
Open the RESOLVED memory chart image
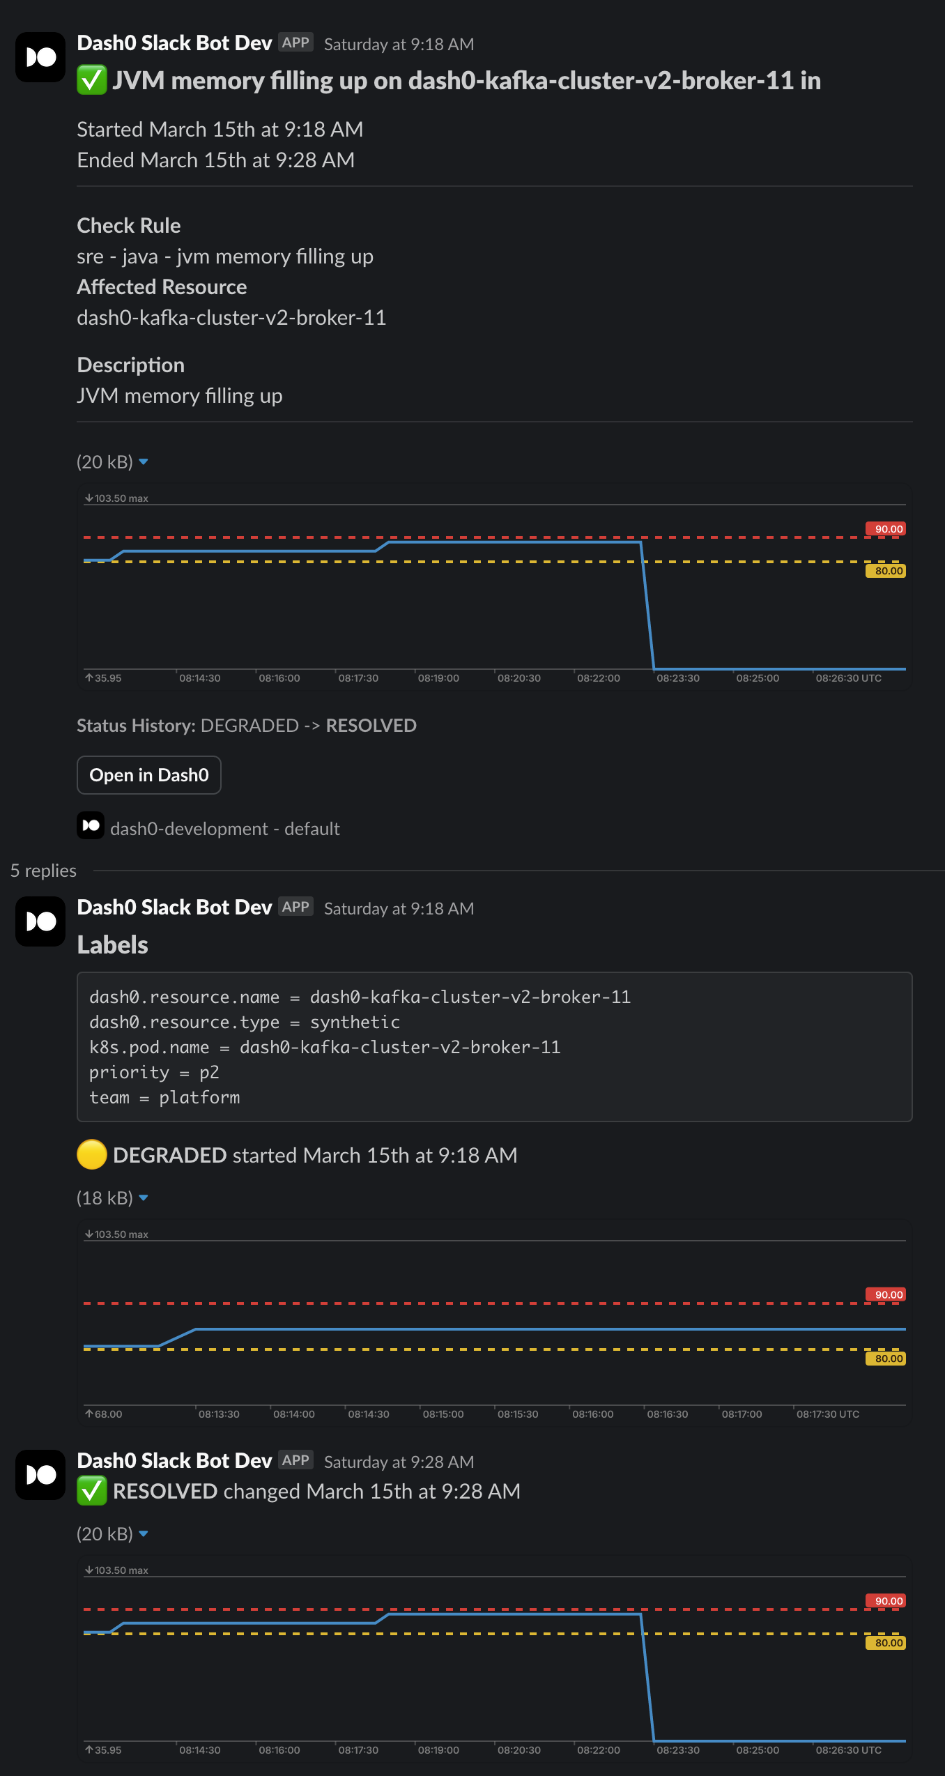point(494,1659)
